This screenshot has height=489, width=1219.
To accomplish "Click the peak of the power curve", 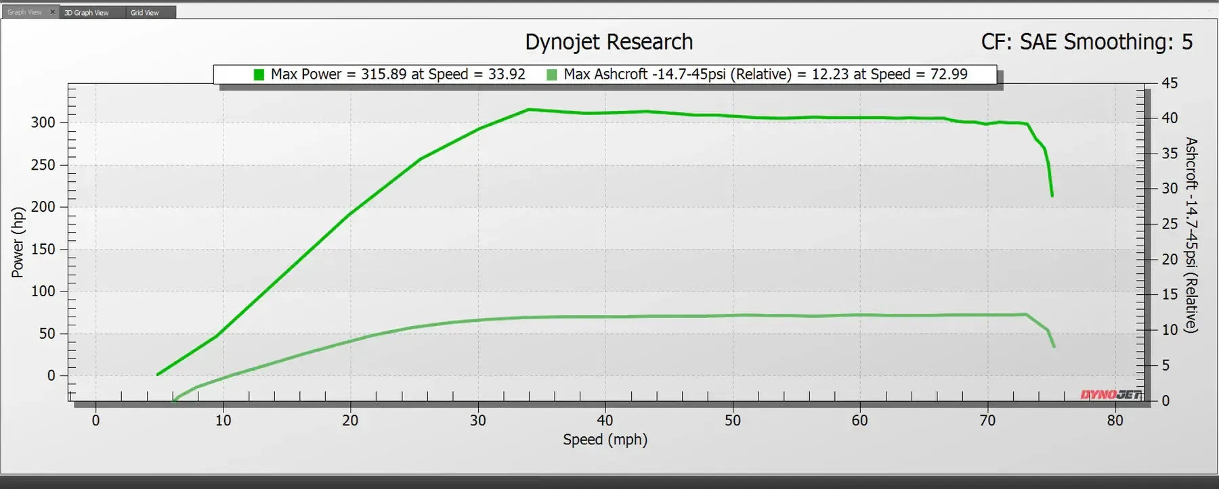I will coord(528,109).
